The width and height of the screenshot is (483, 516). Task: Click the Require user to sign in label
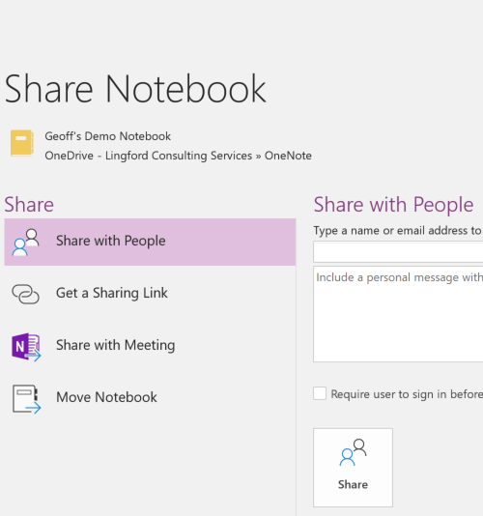[407, 394]
